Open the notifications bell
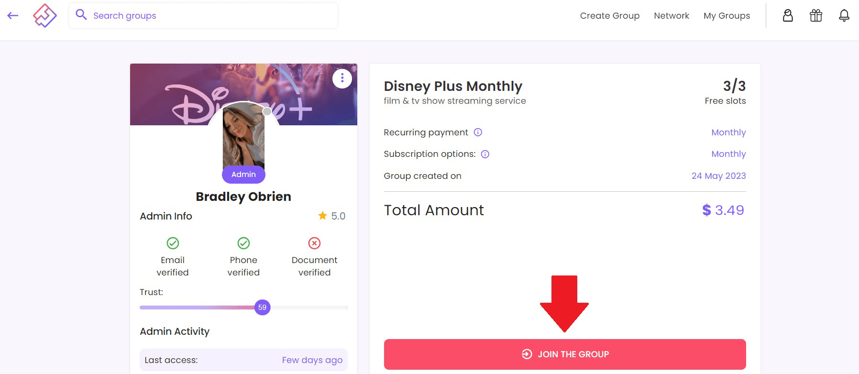 click(844, 16)
